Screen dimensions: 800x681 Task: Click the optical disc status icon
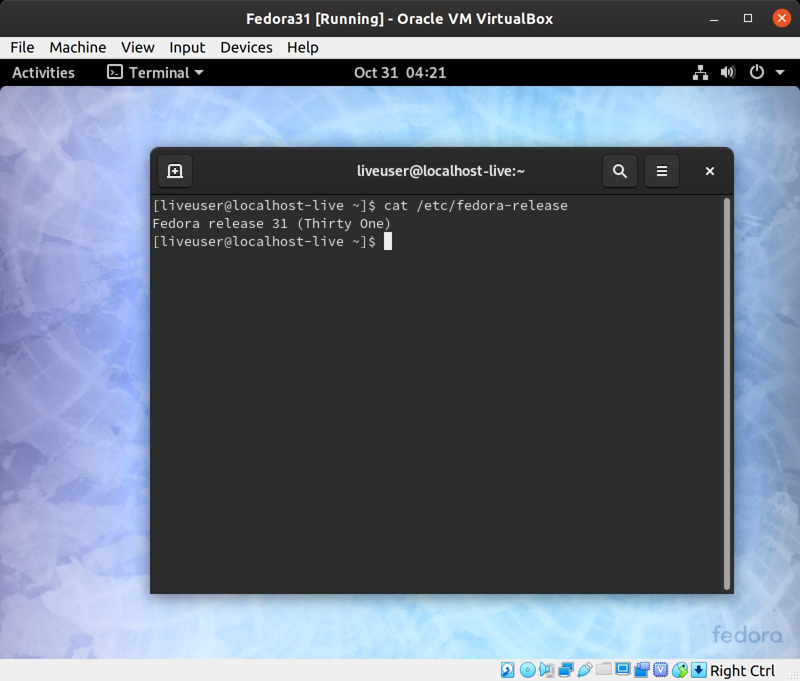tap(527, 670)
